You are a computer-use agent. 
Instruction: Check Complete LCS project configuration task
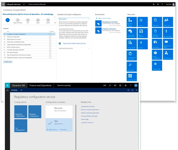[50, 34]
